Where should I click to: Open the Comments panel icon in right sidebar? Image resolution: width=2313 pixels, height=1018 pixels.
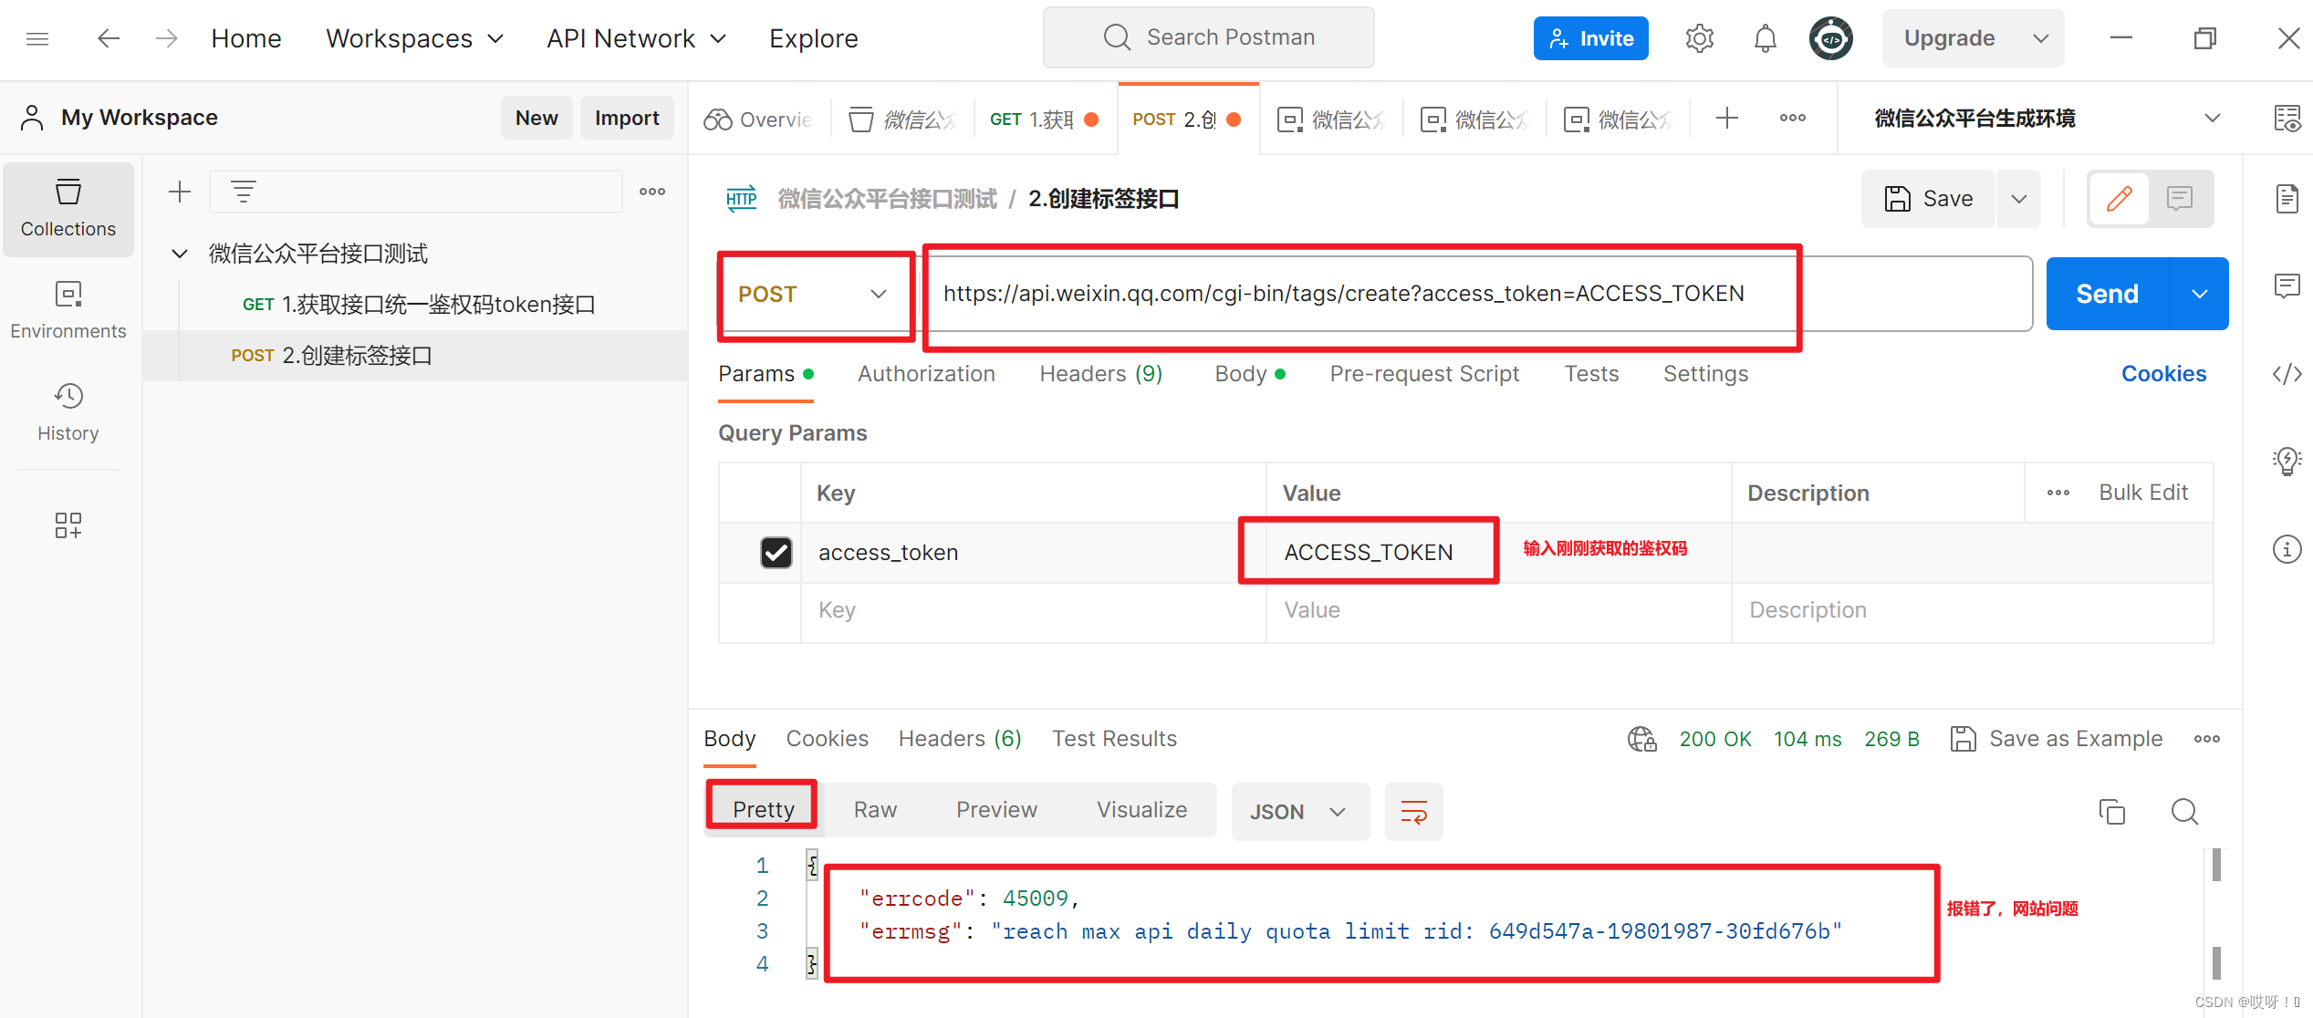[x=2287, y=286]
